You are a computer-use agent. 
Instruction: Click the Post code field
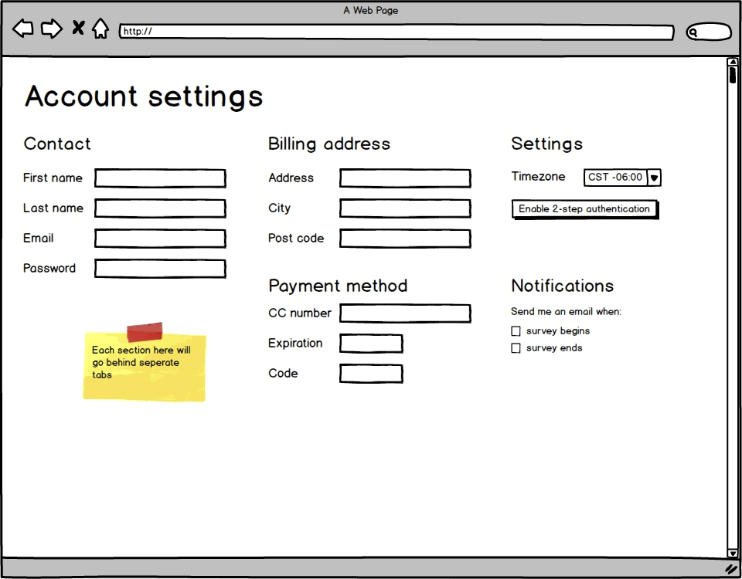point(405,239)
